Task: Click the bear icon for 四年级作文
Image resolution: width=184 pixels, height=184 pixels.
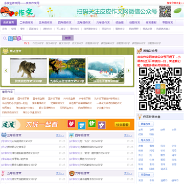Action: [x=72, y=135]
